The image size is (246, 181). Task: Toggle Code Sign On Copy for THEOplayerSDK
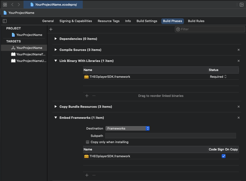(x=223, y=156)
